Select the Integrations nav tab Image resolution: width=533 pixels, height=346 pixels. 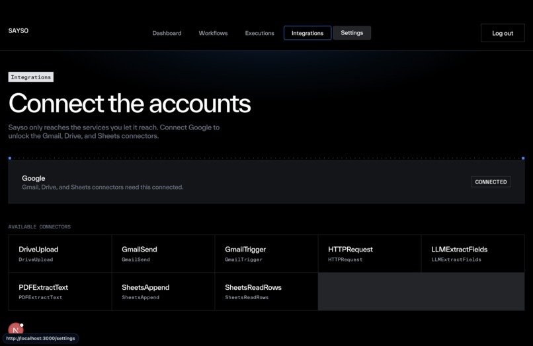pyautogui.click(x=307, y=33)
